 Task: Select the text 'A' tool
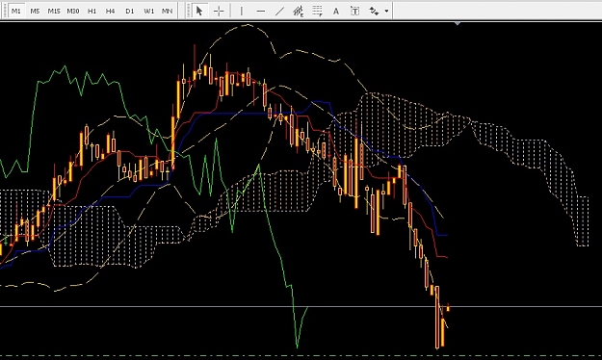pyautogui.click(x=336, y=11)
